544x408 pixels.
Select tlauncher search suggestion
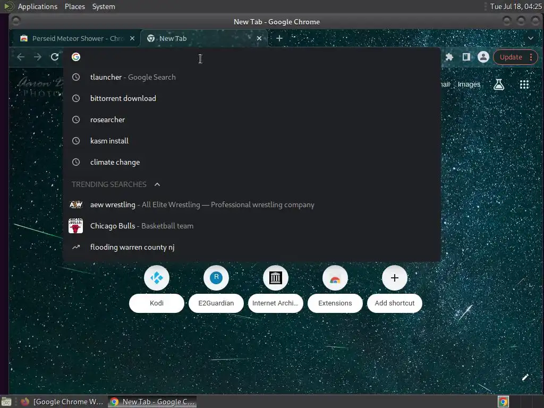(x=252, y=77)
